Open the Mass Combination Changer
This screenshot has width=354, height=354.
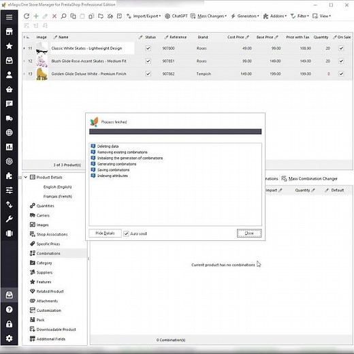(310, 179)
